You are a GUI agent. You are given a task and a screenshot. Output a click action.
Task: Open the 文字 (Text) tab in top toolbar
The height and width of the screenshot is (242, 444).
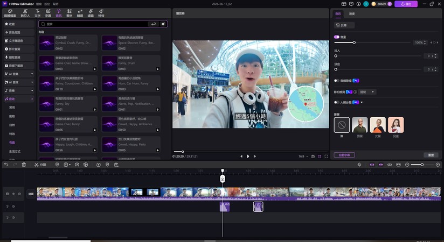click(37, 13)
